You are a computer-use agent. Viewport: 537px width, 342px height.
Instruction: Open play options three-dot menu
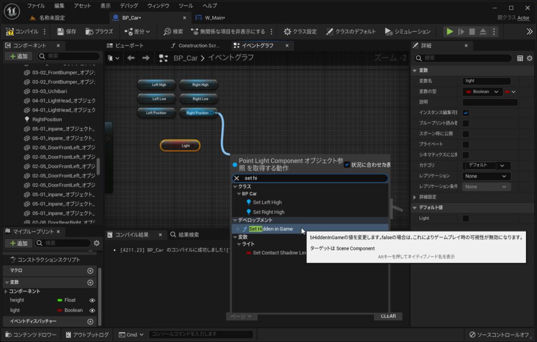(x=494, y=31)
